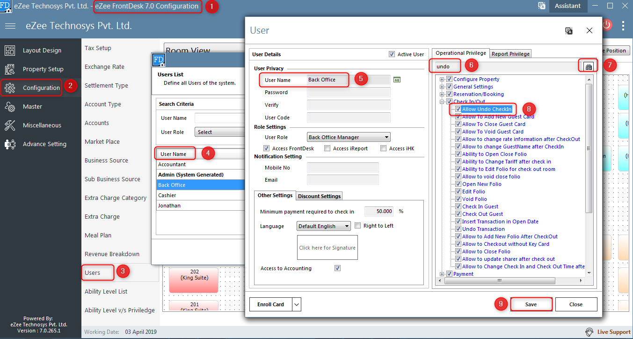Click the Close button in User dialog
The image size is (633, 339).
click(576, 304)
